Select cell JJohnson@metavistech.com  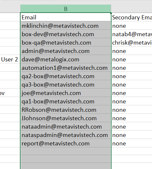(x=66, y=118)
